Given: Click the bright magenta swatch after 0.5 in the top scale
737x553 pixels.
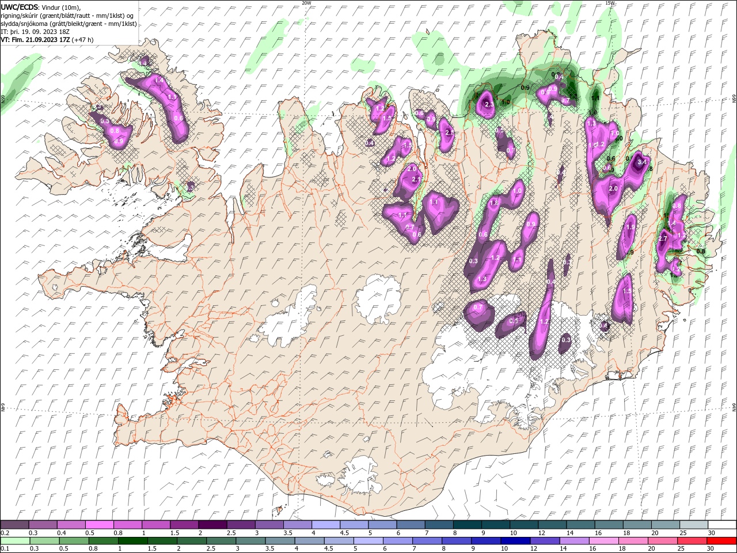Looking at the screenshot, I should tap(99, 524).
